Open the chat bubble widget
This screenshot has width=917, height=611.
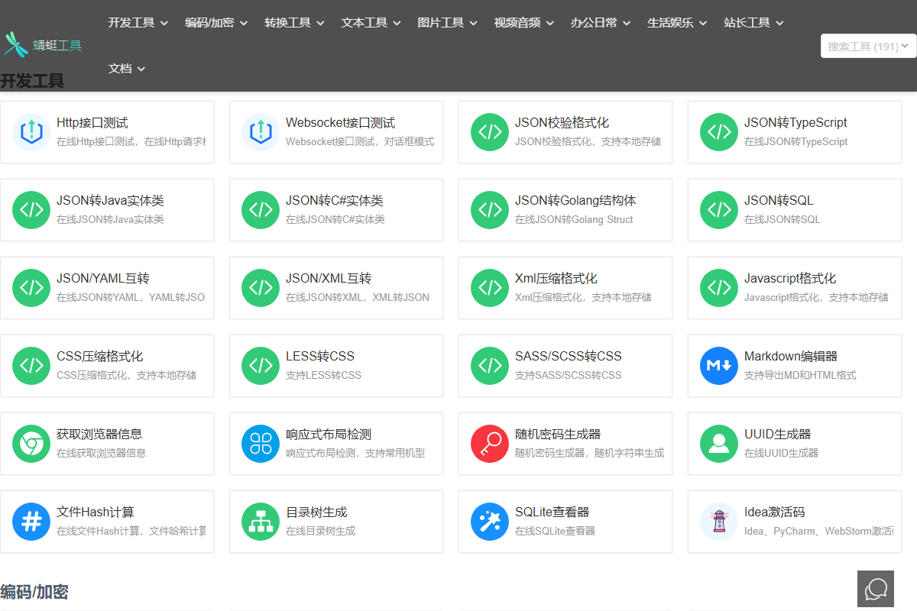876,589
